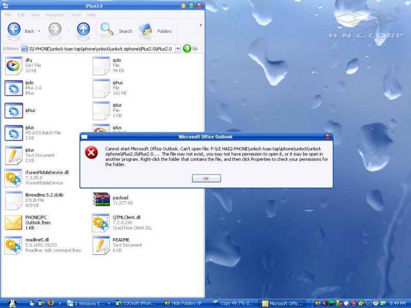Image resolution: width=411 pixels, height=308 pixels.
Task: Select the QTMLClient.dll file icon
Action: click(x=101, y=222)
